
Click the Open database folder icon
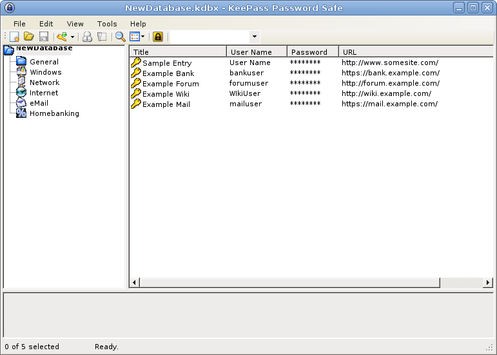click(29, 37)
